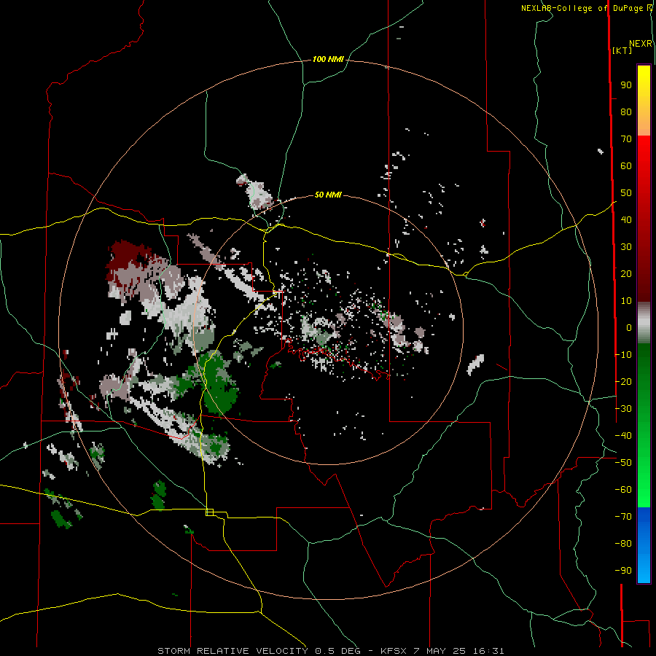Click the "[KT]" units label
The width and height of the screenshot is (656, 656).
click(622, 50)
